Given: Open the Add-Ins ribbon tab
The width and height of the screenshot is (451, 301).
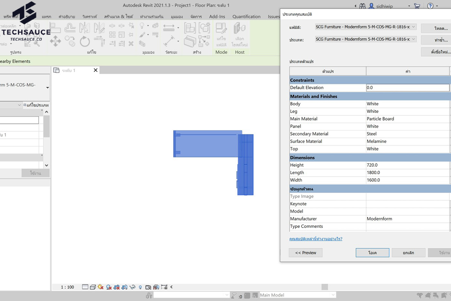Looking at the screenshot, I should point(217,17).
